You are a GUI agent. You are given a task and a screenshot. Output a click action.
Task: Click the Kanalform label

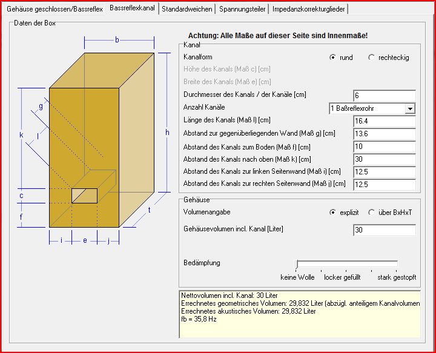197,57
